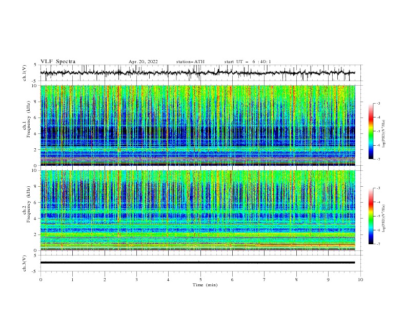Image resolution: width=406 pixels, height=314 pixels.
Task: Click the ch.3 flat voltage trace
Action: pyautogui.click(x=197, y=263)
